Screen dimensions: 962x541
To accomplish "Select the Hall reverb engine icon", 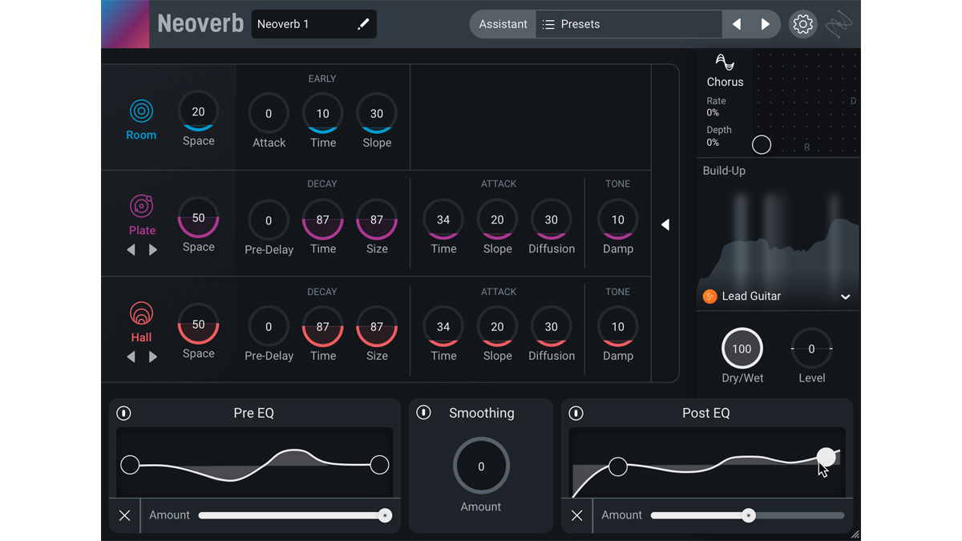I will click(141, 313).
